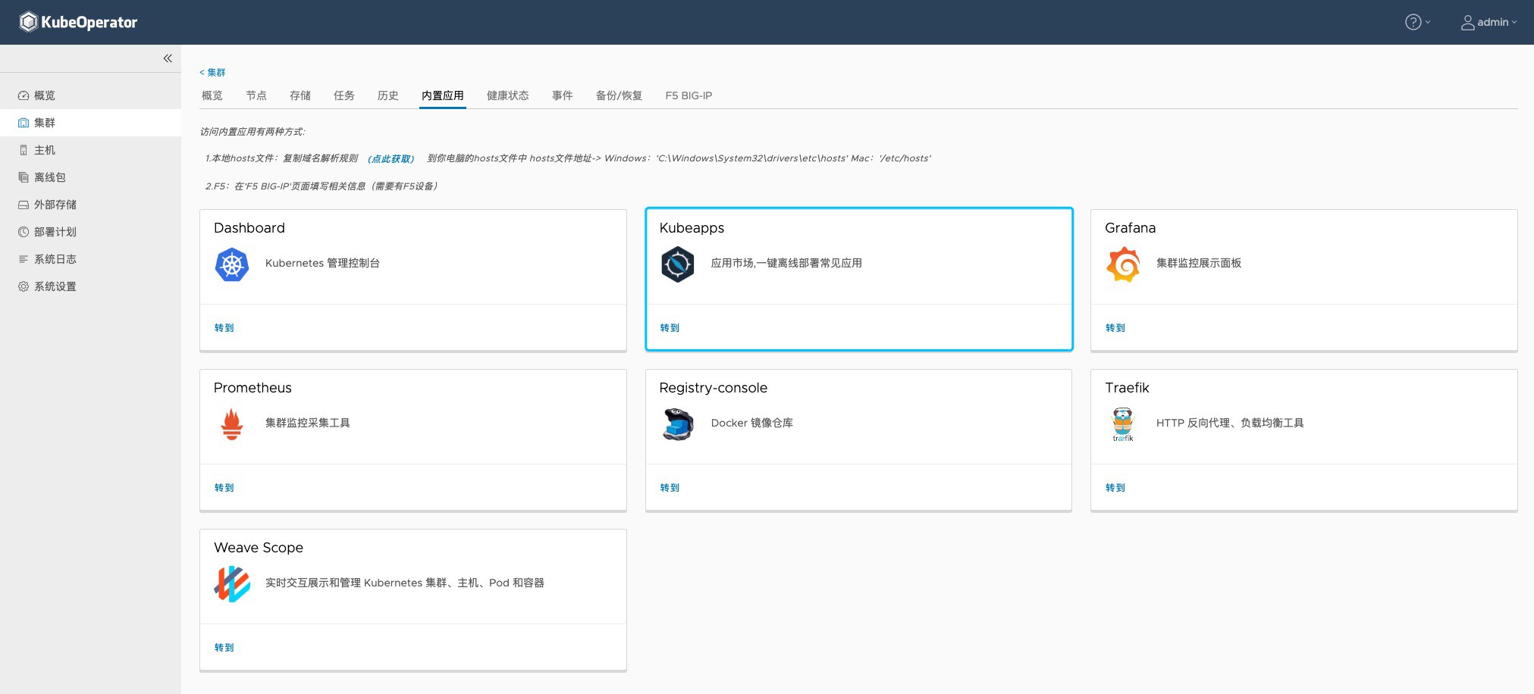Click the Traefik card title
Viewport: 1534px width, 694px height.
1127,388
